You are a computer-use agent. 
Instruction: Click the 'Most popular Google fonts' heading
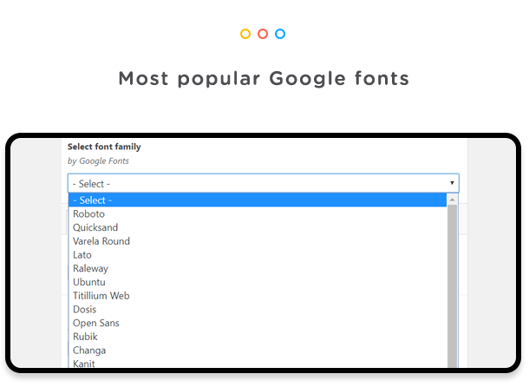(264, 79)
